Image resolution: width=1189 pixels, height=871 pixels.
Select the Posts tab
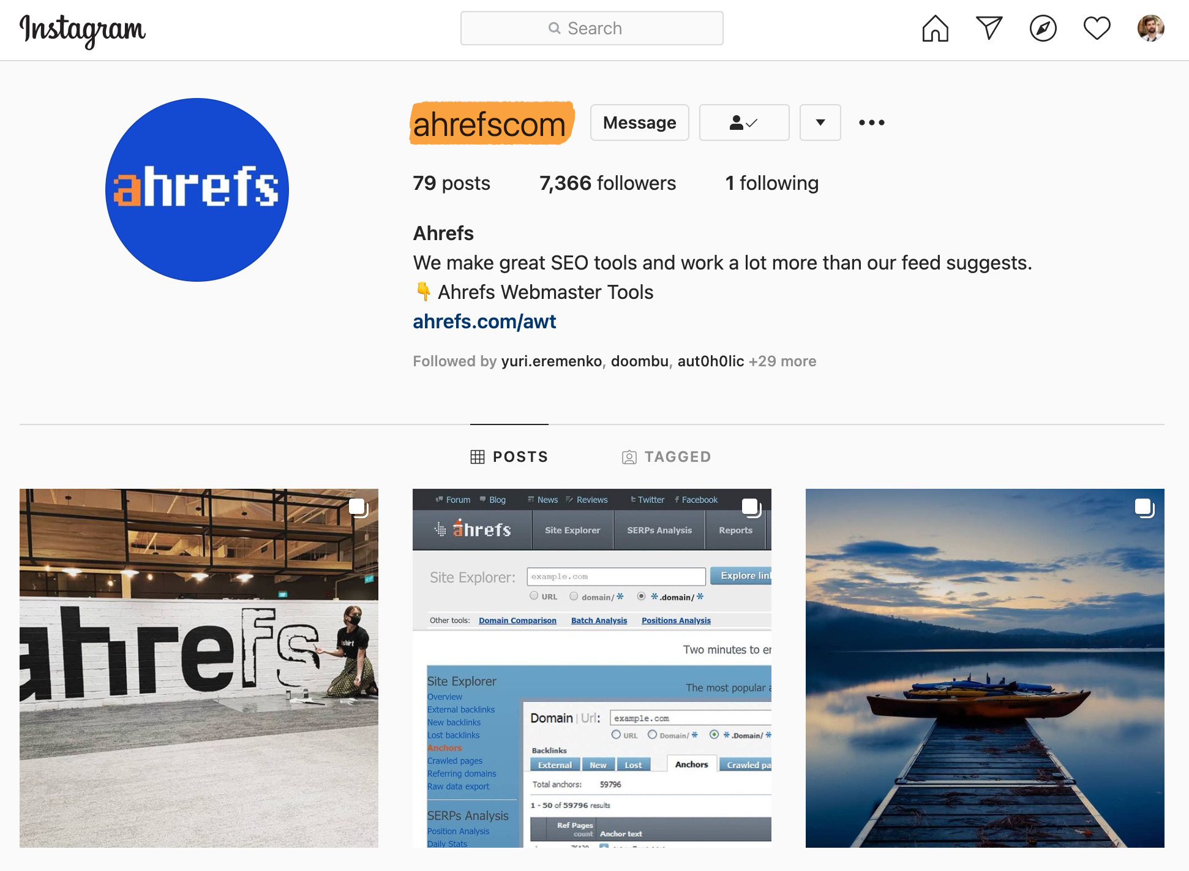[509, 457]
